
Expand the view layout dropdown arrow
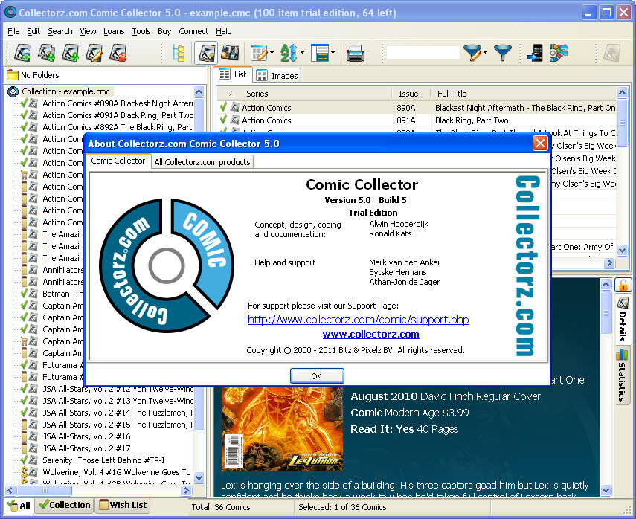click(x=334, y=54)
